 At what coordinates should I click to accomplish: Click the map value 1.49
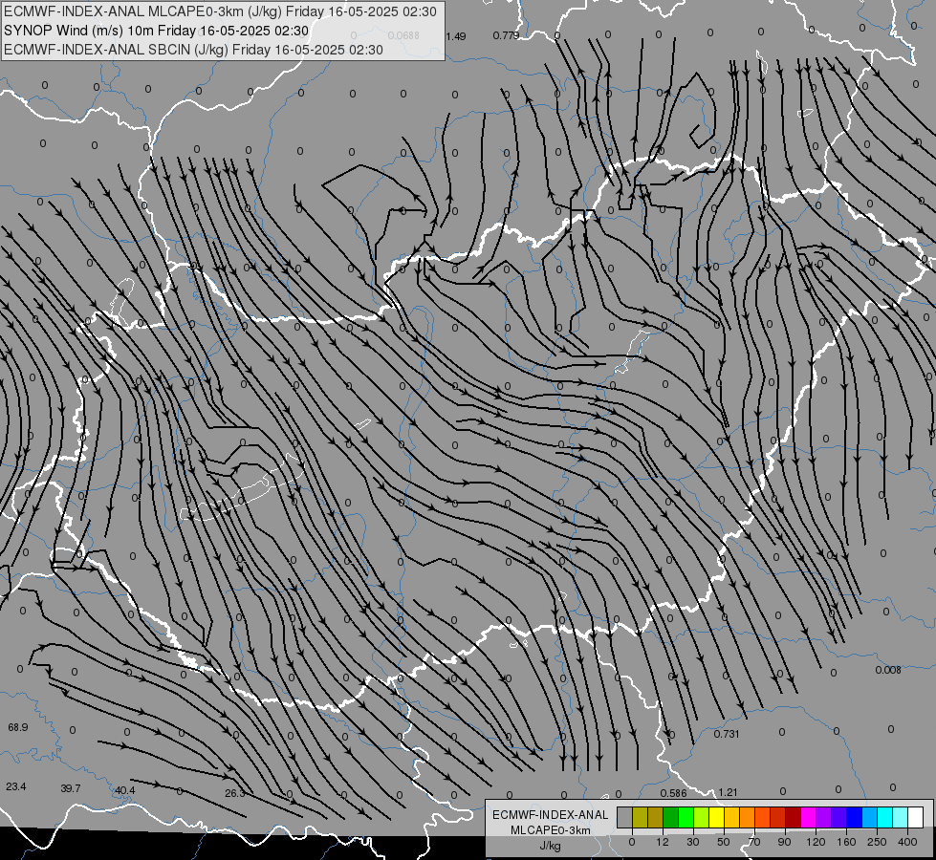[455, 36]
